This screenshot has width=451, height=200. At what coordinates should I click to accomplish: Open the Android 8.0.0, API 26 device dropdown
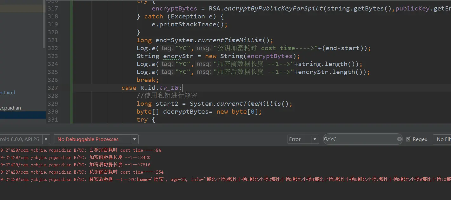[25, 139]
